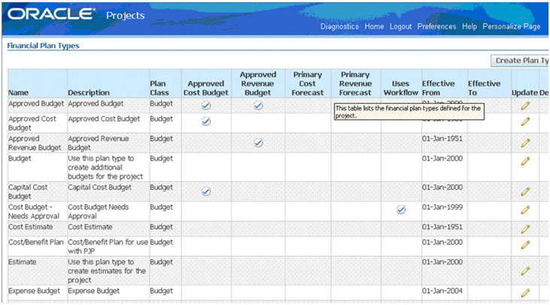This screenshot has height=305, width=550.
Task: Click the checkmark in Capital Cost Budget row
Action: (x=206, y=192)
